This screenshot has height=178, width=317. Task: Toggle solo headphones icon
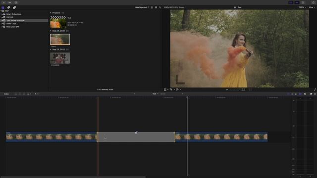click(296, 94)
